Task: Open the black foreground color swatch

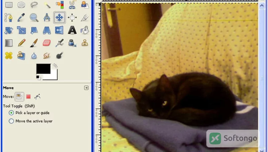Action: coord(44,69)
